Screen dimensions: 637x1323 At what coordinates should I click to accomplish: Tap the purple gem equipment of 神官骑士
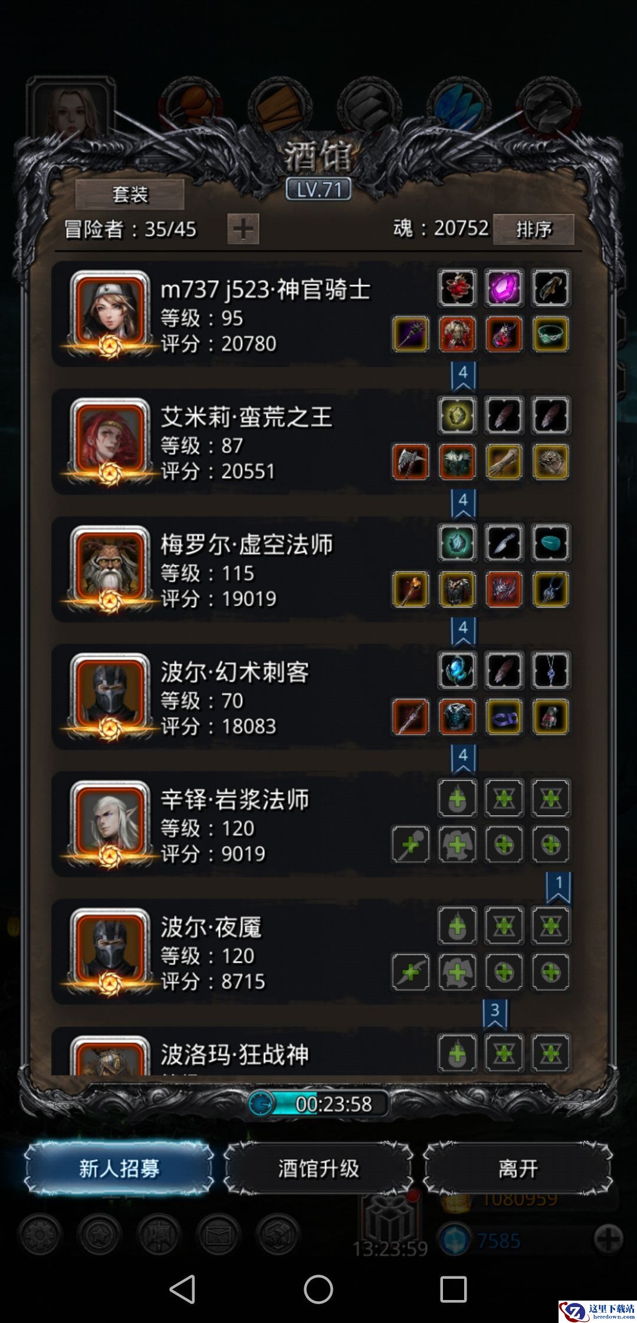point(504,288)
